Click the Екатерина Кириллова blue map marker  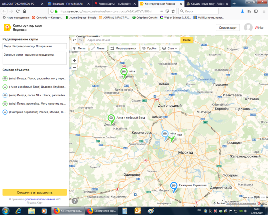click(173, 186)
